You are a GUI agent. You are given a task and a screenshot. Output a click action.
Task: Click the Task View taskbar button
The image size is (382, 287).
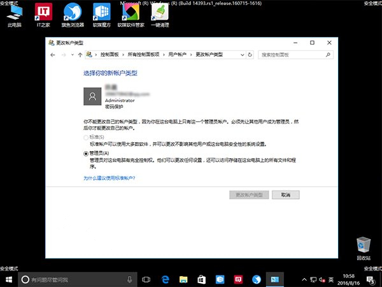click(146, 279)
